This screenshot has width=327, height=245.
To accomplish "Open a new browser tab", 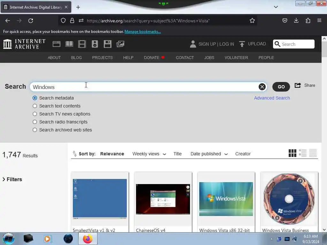I will click(78, 7).
